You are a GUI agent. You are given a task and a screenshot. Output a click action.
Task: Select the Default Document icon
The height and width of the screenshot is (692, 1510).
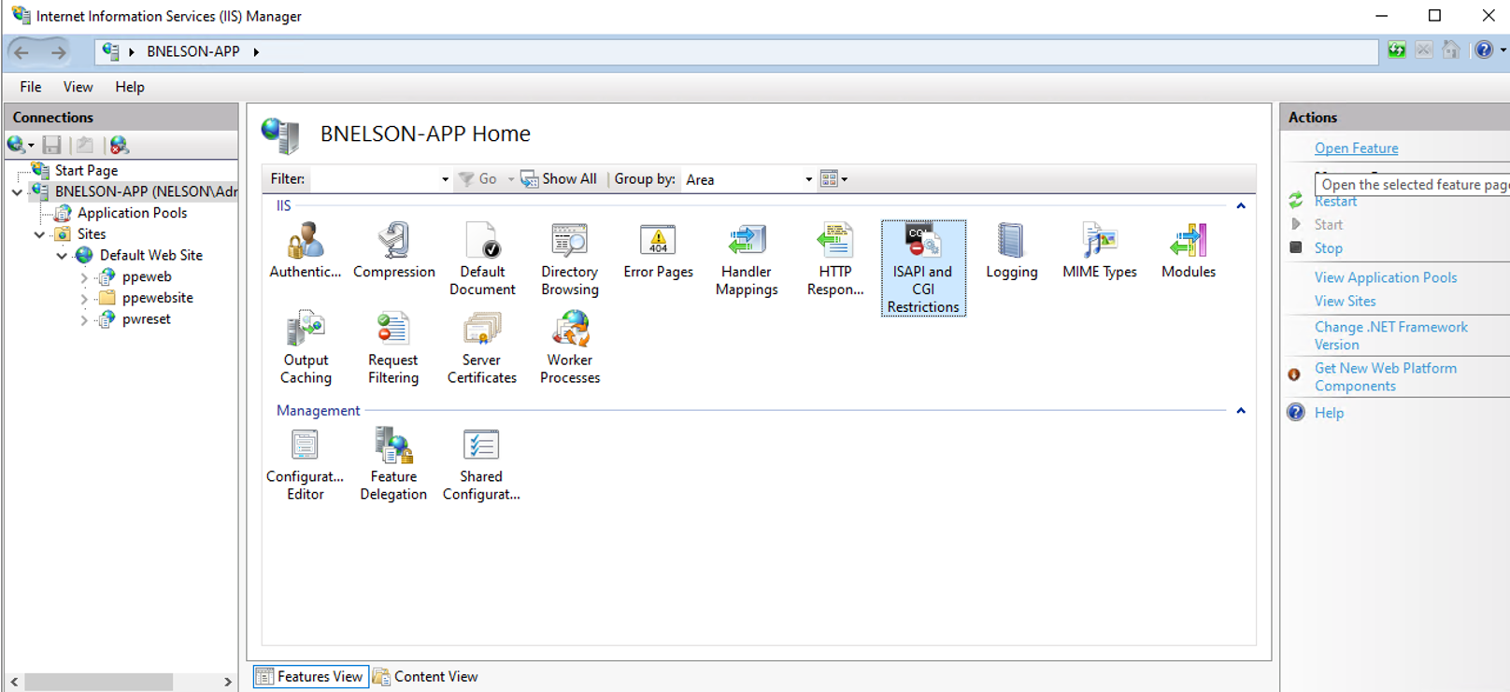tap(482, 259)
